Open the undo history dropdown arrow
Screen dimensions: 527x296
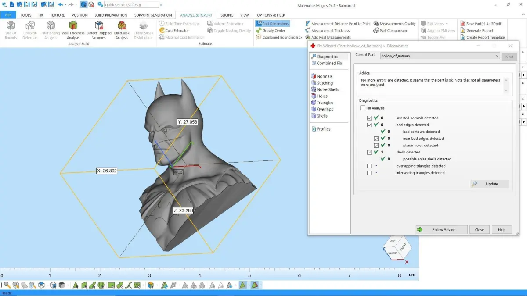pyautogui.click(x=65, y=4)
